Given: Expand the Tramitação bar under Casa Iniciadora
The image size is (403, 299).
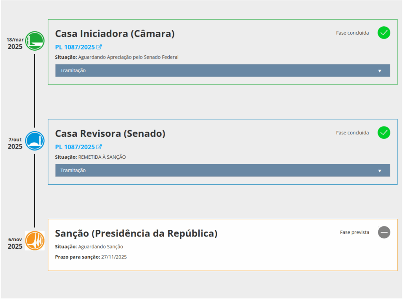Looking at the screenshot, I should (x=222, y=71).
